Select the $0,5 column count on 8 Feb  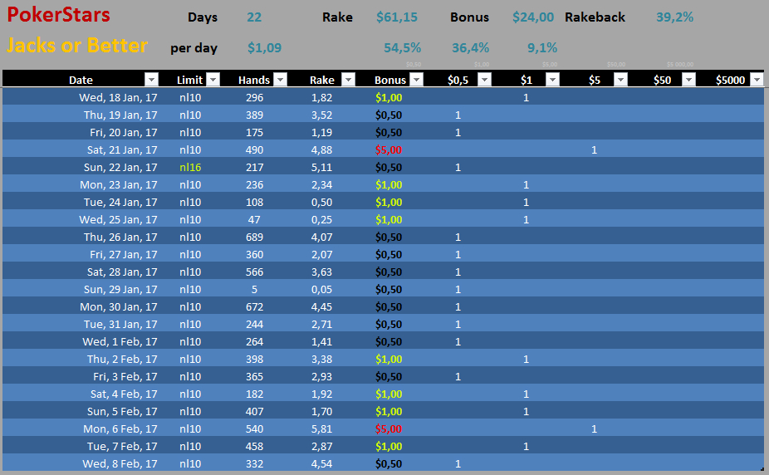458,463
